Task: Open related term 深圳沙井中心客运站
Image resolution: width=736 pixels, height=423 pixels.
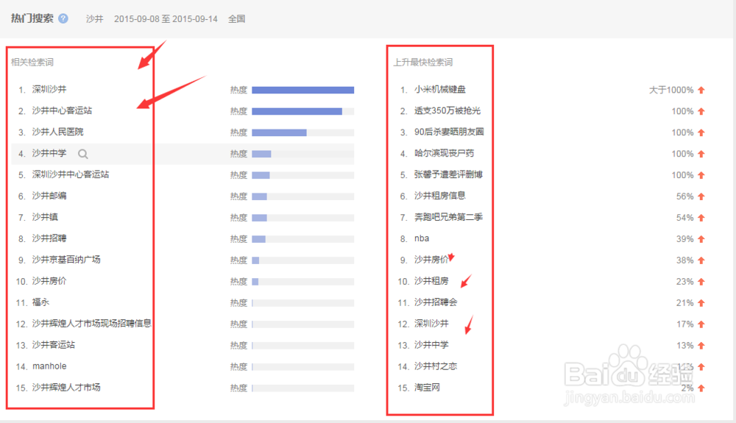Action: [x=71, y=174]
